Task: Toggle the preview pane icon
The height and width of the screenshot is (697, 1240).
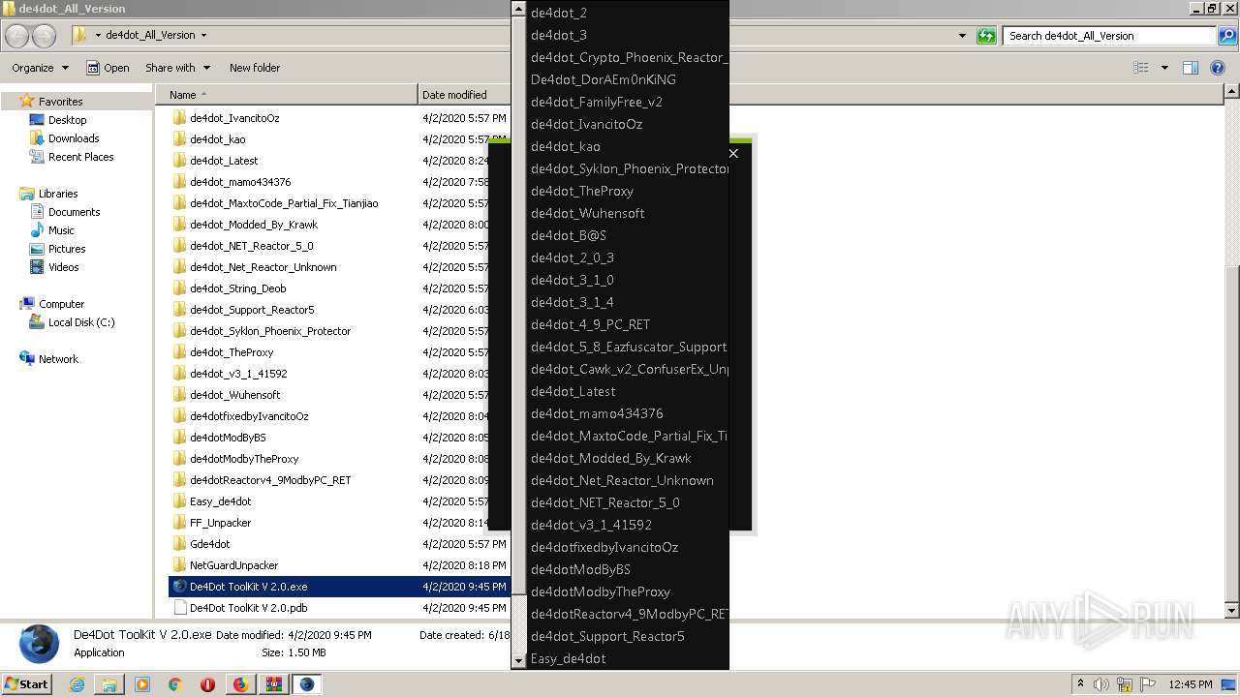Action: (1191, 68)
